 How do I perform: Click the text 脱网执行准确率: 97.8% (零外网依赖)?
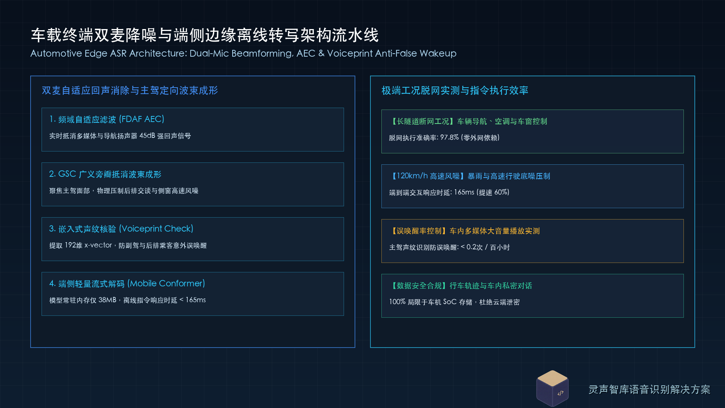444,138
